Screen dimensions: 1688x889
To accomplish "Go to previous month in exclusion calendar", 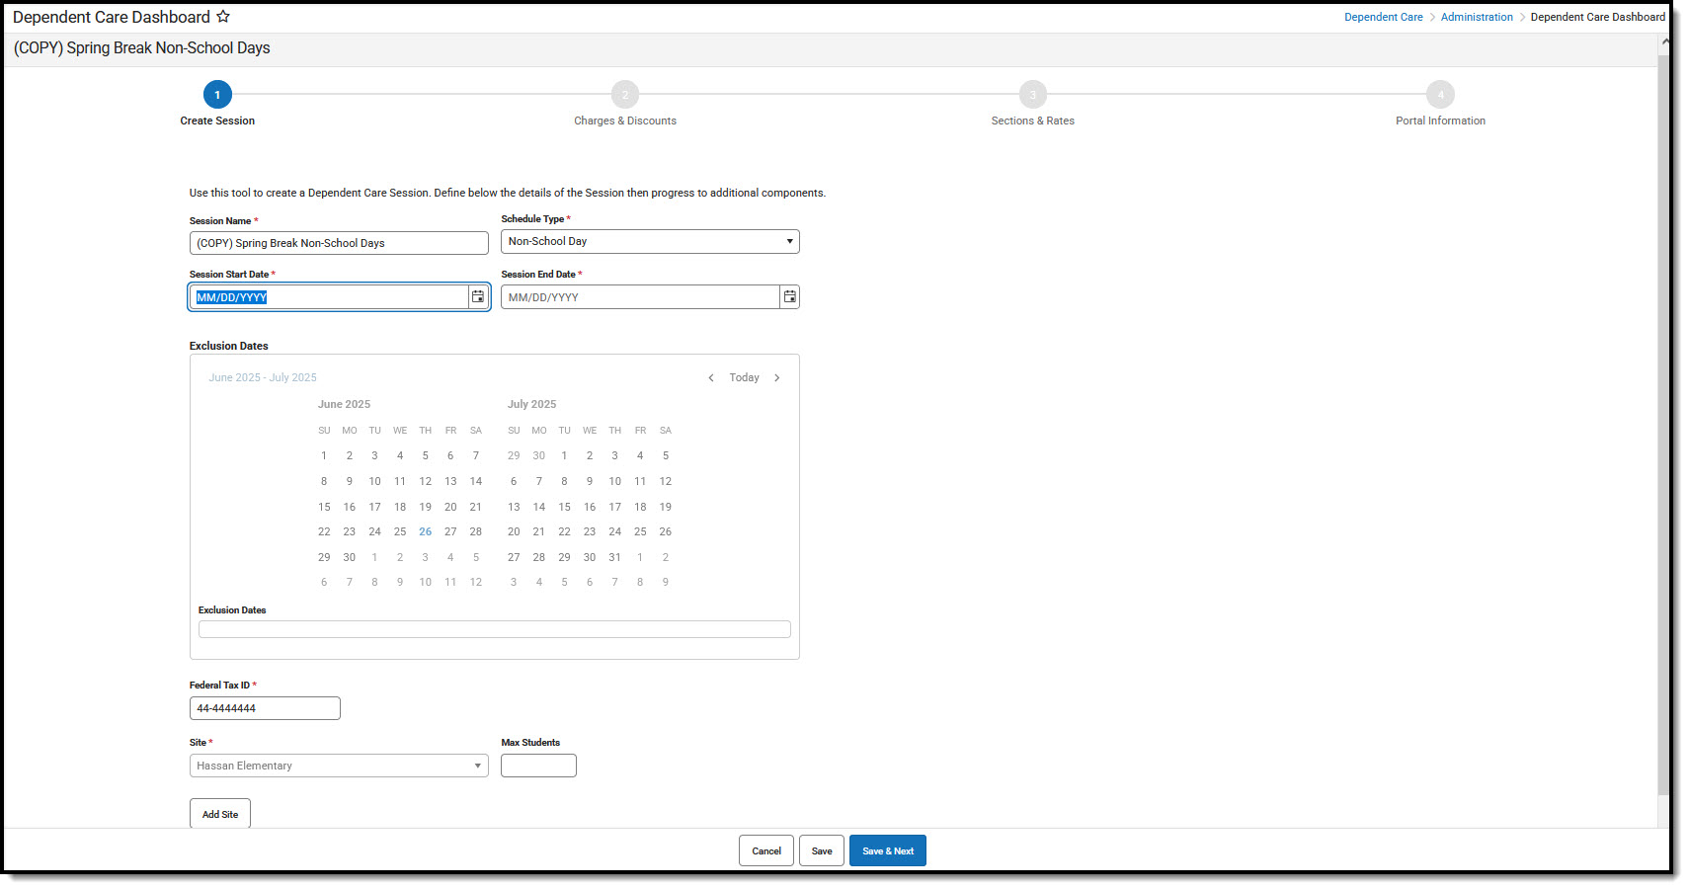I will point(711,377).
